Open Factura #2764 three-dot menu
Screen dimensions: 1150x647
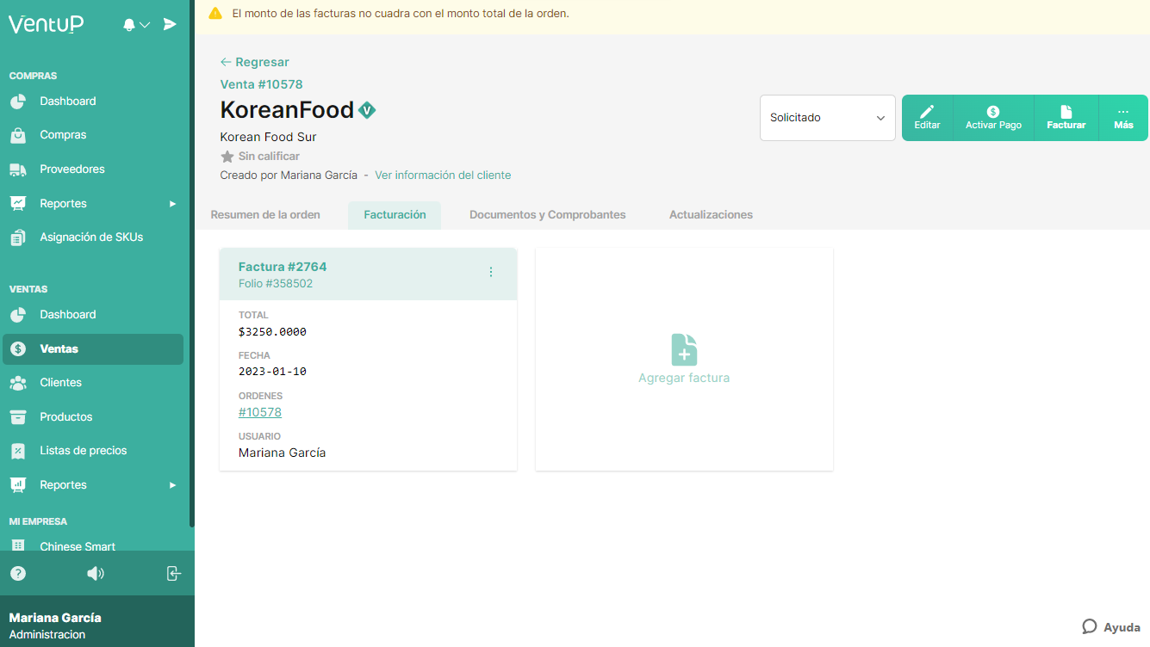(x=491, y=272)
